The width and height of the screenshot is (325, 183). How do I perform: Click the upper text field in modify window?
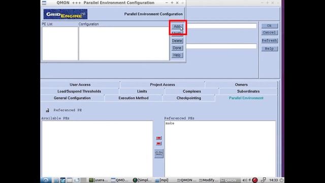click(x=221, y=26)
